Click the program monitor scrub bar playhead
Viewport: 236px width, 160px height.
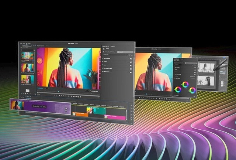pos(59,91)
